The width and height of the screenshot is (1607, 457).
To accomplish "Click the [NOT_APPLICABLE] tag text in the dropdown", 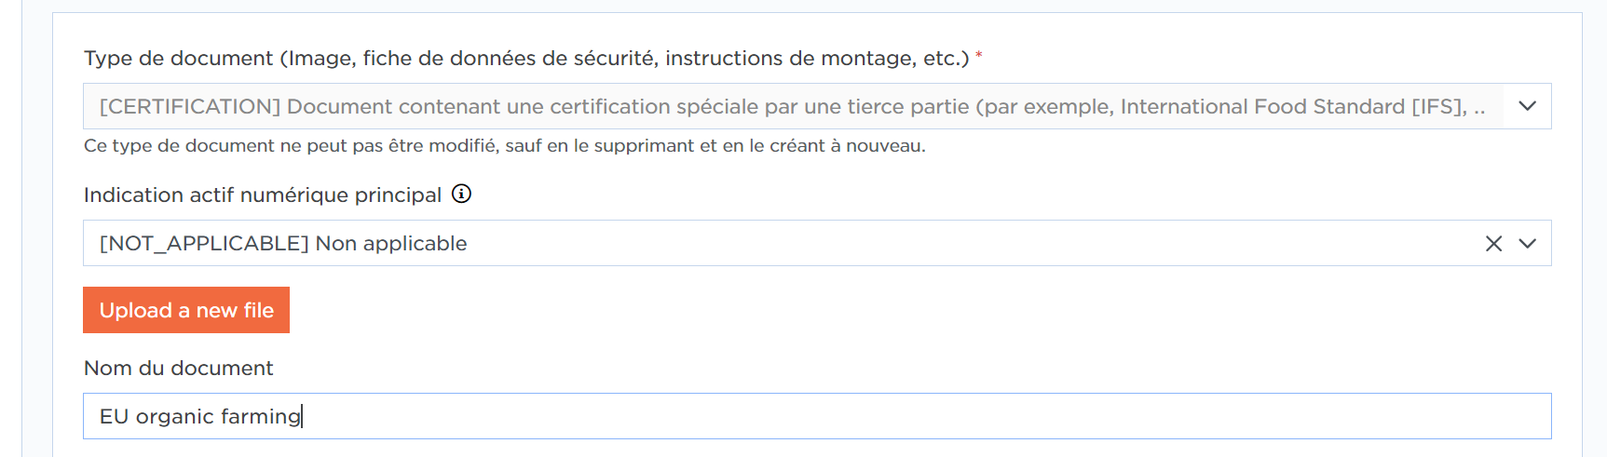I will [204, 244].
